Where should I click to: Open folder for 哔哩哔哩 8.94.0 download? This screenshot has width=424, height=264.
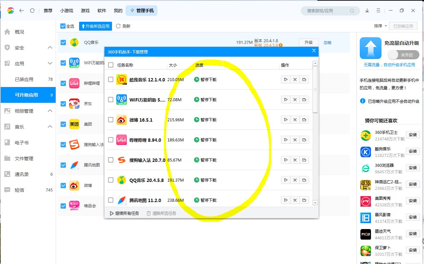click(x=304, y=140)
